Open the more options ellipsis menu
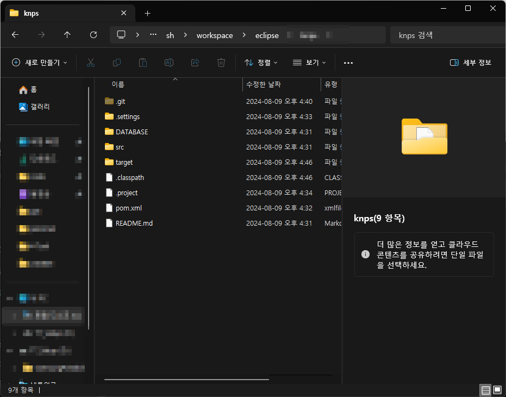The image size is (506, 397). (x=348, y=63)
